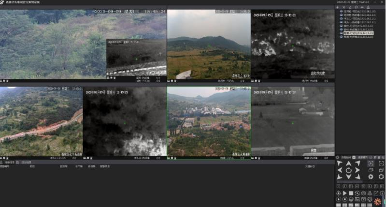386x207 pixels.
Task: Select the village buildings visible-light feed
Action: (x=209, y=121)
